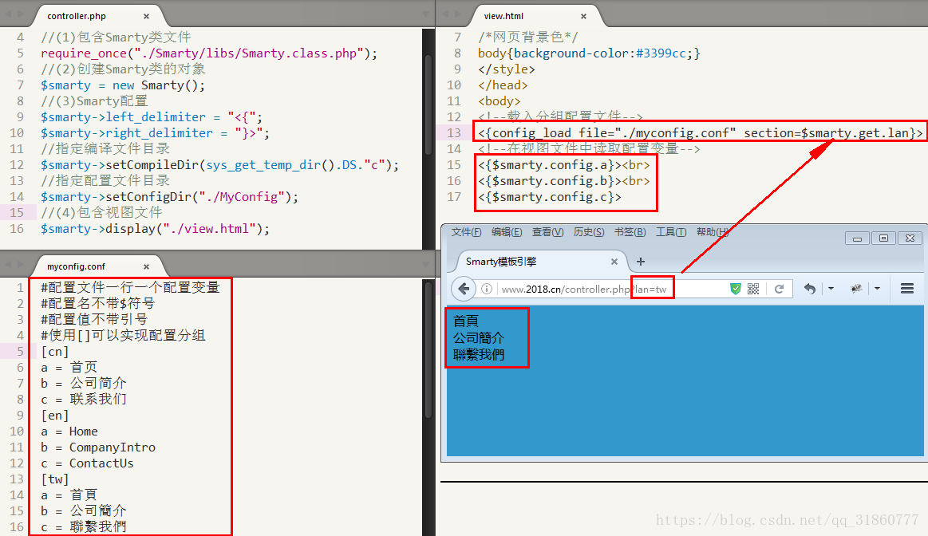Click the 'b = CompanyIntro' line
The width and height of the screenshot is (928, 536).
click(98, 447)
